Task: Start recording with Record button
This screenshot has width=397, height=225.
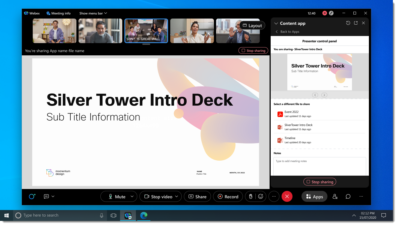Action: (x=228, y=197)
